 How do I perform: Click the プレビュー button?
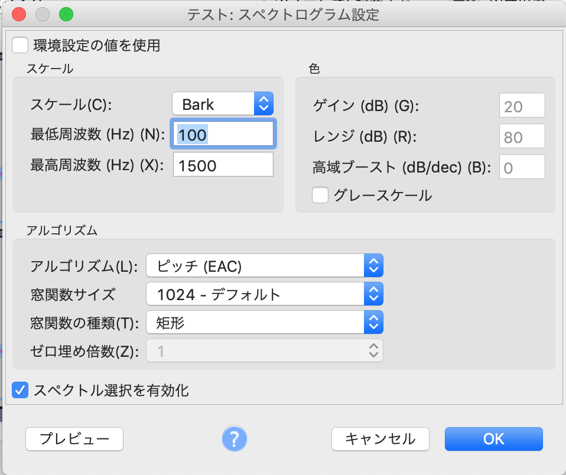coord(74,439)
